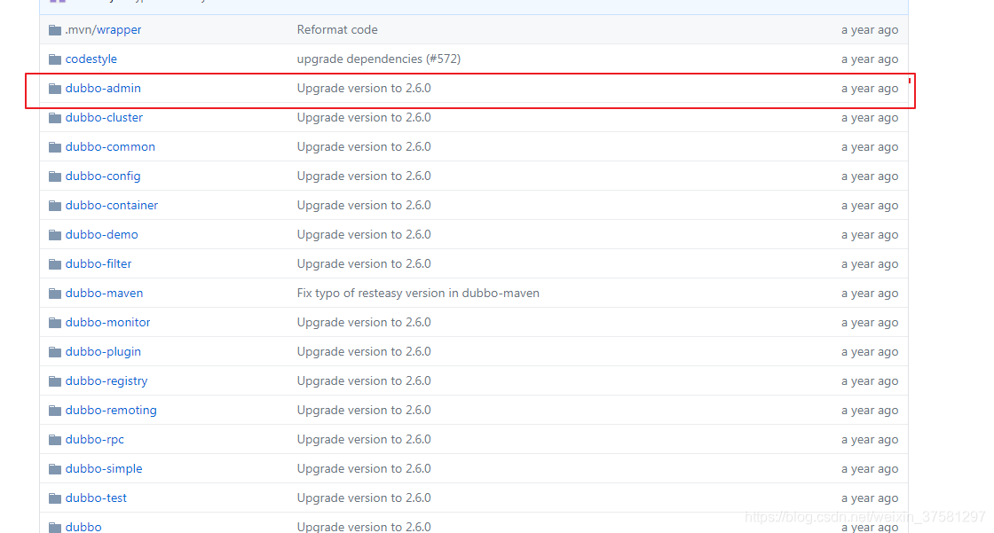Click 'a year ago' timestamp in .mvn/wrapper row

870,30
